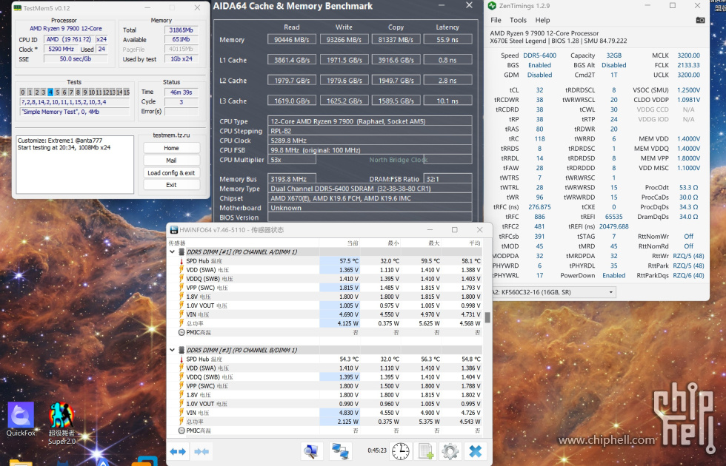Click Load config & exit in TestMem5
Viewport: 726px width, 466px height.
point(171,173)
